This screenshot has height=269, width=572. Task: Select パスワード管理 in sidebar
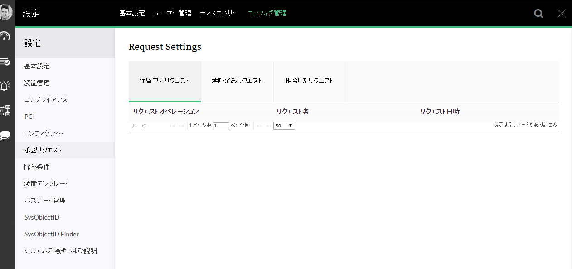click(65, 201)
